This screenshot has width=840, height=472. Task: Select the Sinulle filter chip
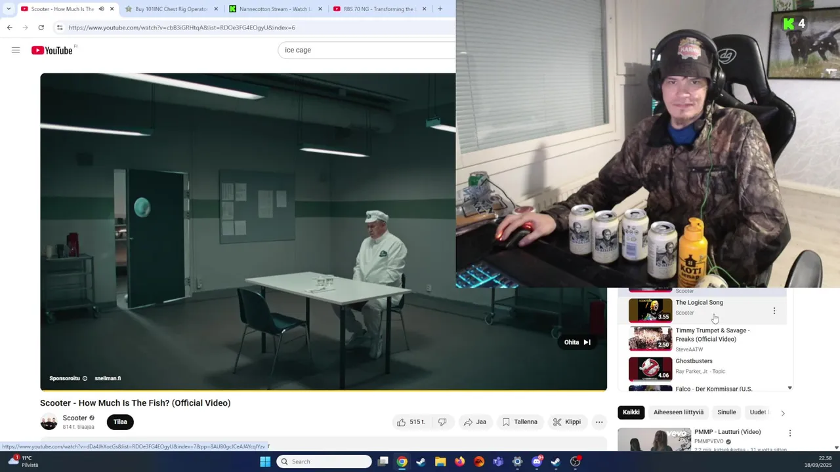click(x=726, y=412)
